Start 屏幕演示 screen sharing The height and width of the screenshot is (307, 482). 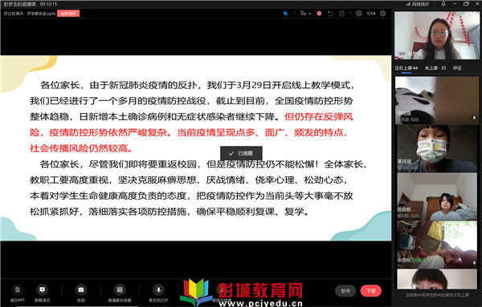click(x=42, y=293)
